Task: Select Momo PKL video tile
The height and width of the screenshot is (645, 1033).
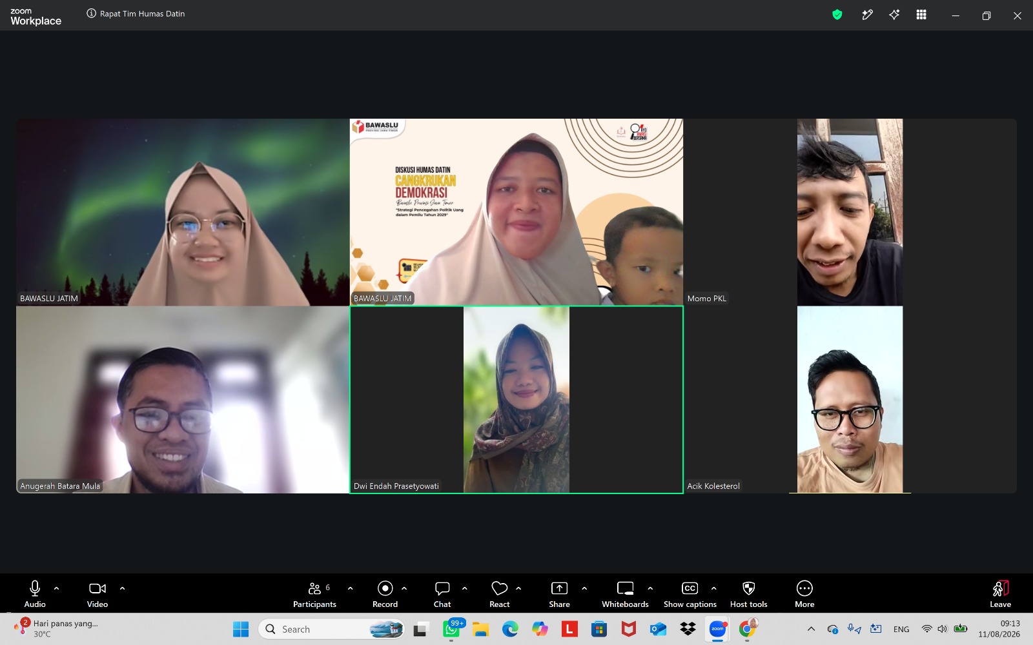Action: (850, 212)
